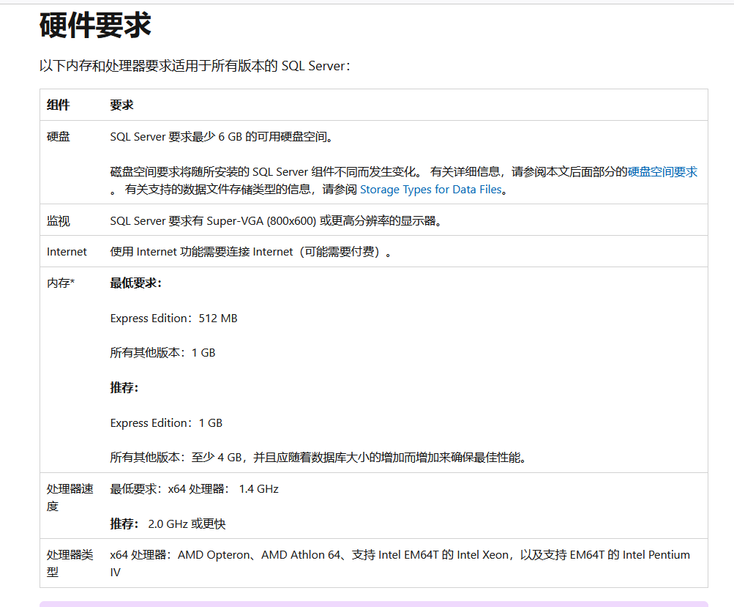Click the Express Edition: 512 MB text
734x607 pixels.
coord(173,319)
